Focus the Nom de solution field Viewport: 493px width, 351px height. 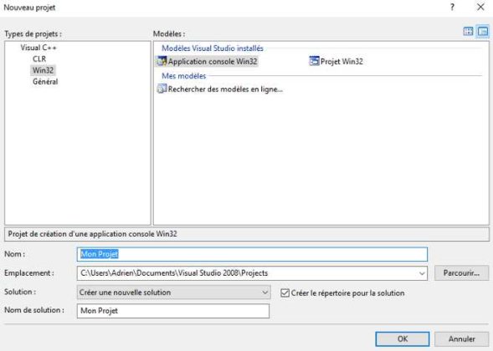[x=173, y=311]
